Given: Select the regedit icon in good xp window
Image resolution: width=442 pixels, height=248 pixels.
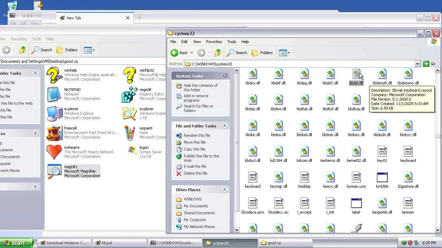Looking at the screenshot, I should point(129,94).
